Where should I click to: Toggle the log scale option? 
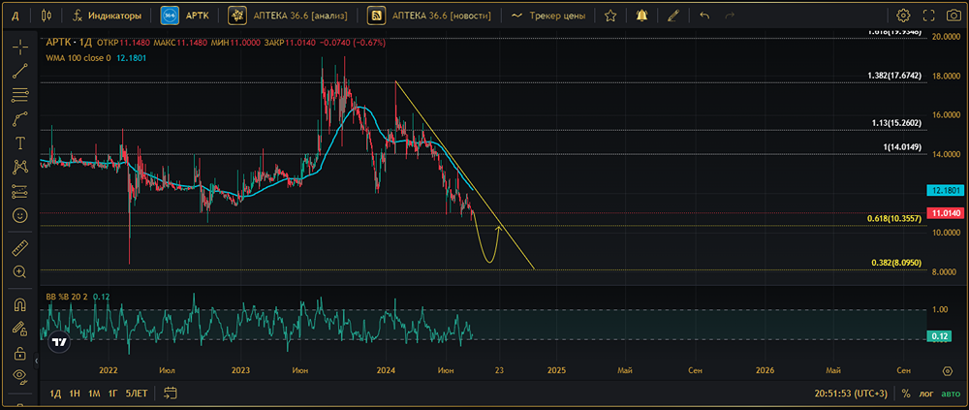pos(925,394)
